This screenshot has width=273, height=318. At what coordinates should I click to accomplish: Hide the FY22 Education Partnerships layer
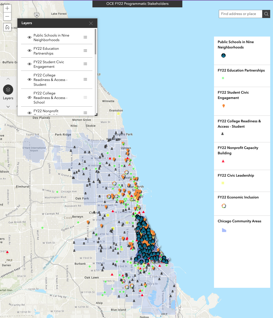pyautogui.click(x=29, y=51)
